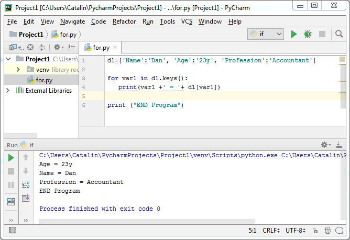
Task: Change file encoding UTF-8
Action: coord(296,231)
